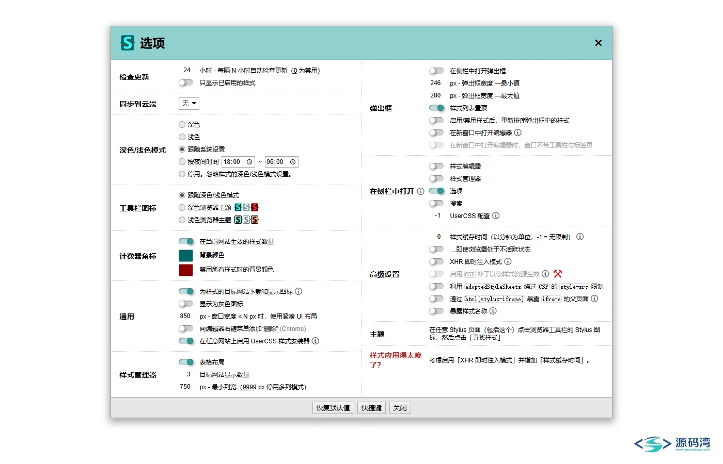Click the info icon after UserCSS 样式安装器
The width and height of the screenshot is (723, 464).
(x=316, y=341)
